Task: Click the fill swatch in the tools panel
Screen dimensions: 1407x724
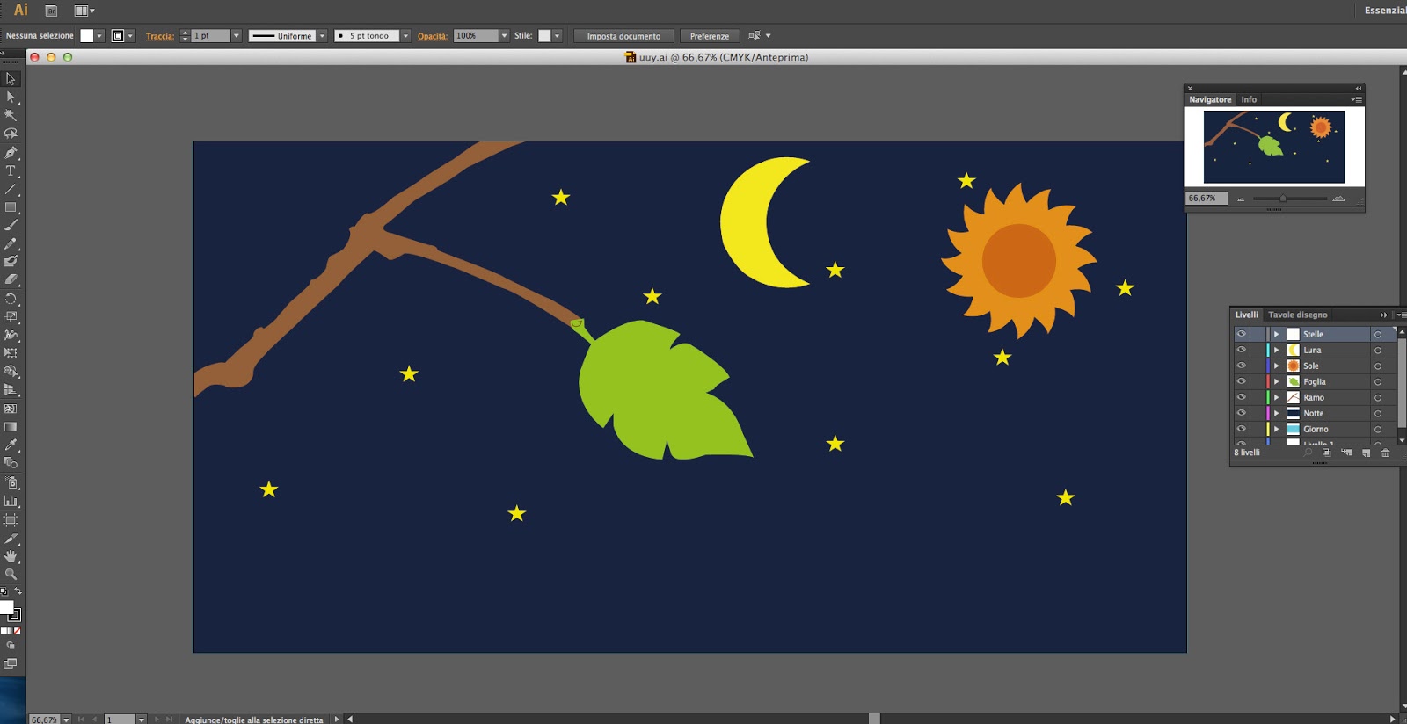Action: coord(6,607)
